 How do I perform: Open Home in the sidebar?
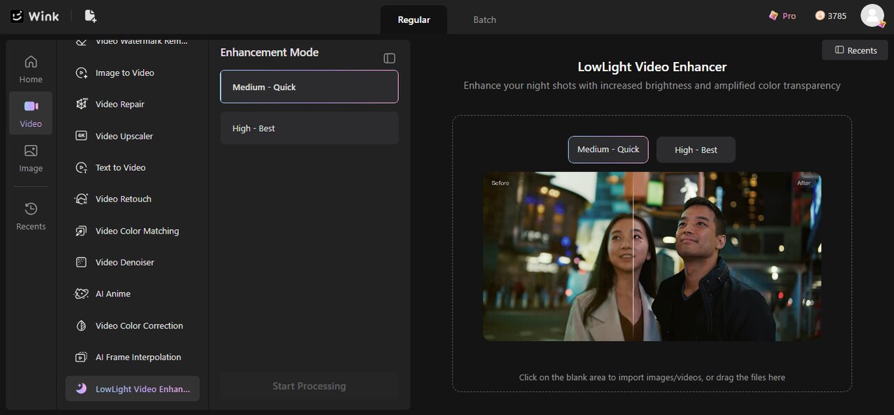pyautogui.click(x=31, y=68)
